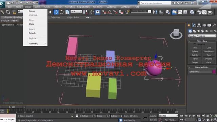Click the Mirror tool icon
The height and width of the screenshot is (122, 217).
[x=155, y=12]
